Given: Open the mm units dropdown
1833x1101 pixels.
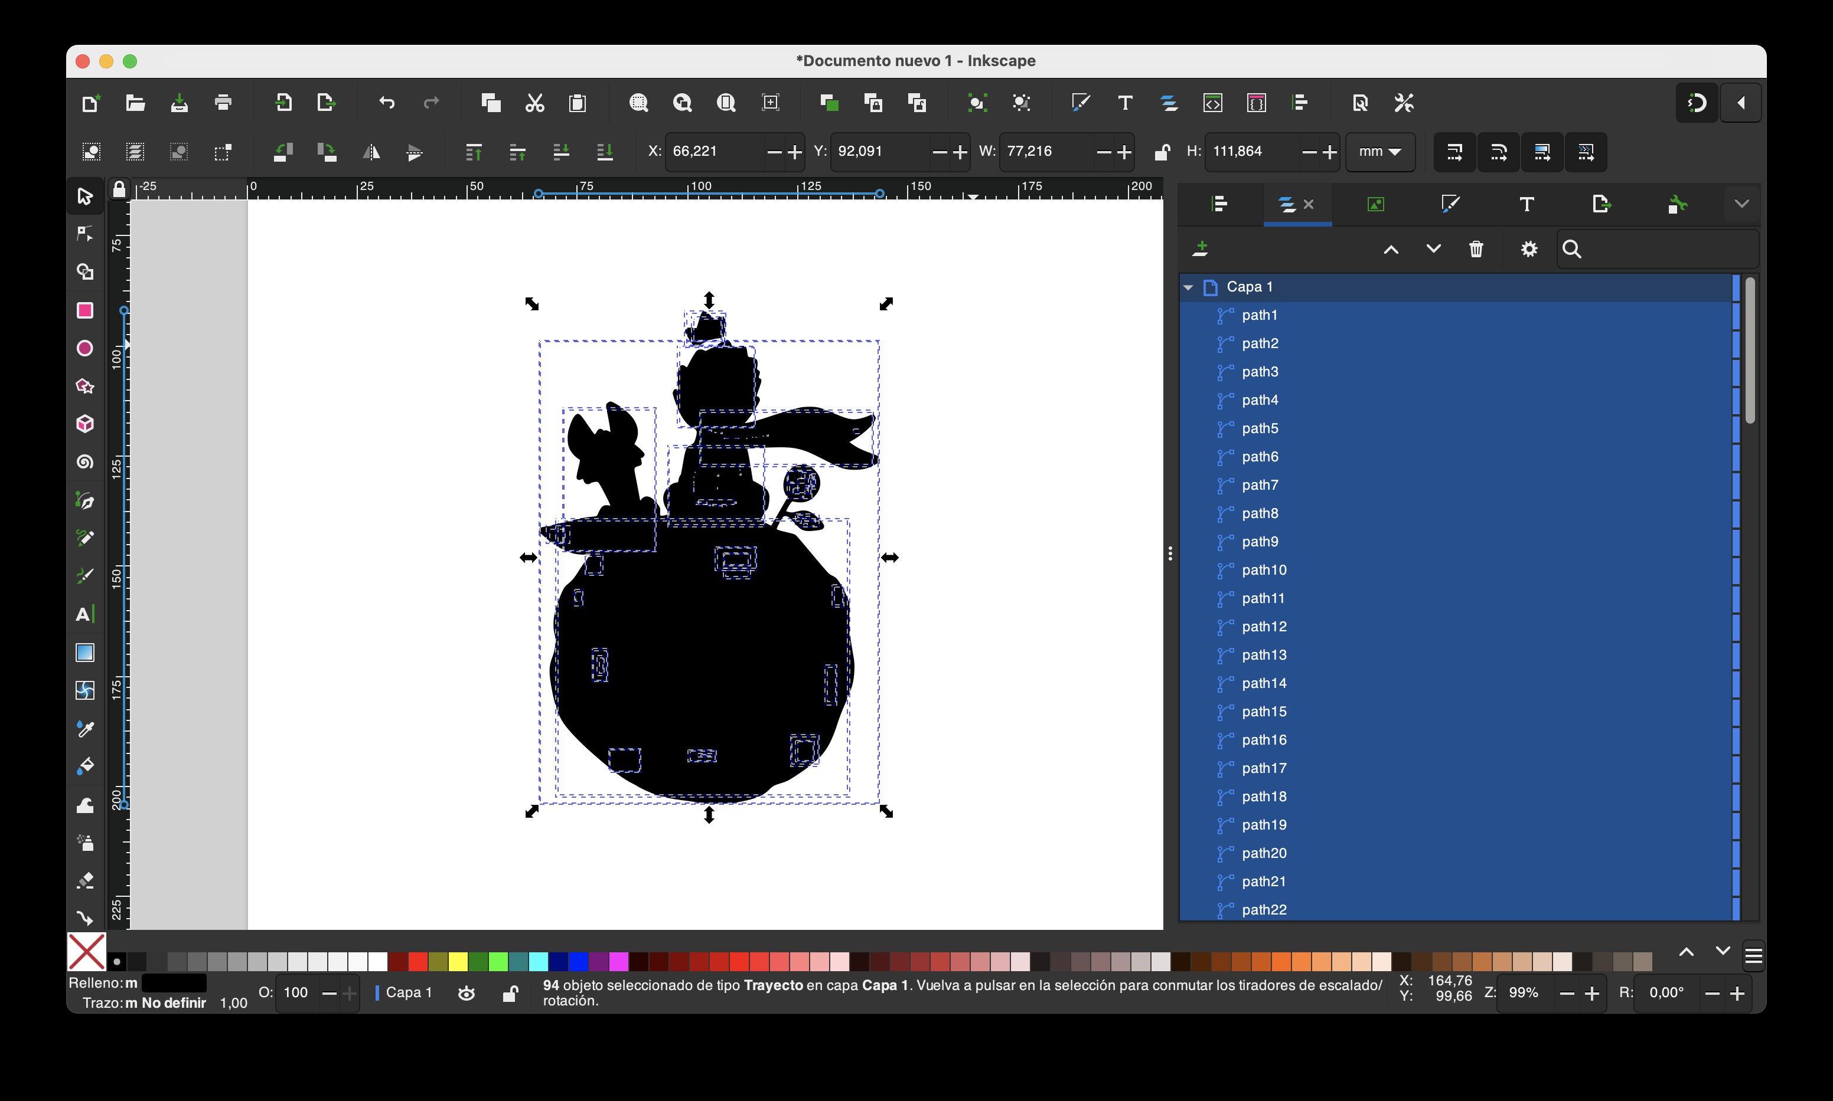Looking at the screenshot, I should [1380, 152].
